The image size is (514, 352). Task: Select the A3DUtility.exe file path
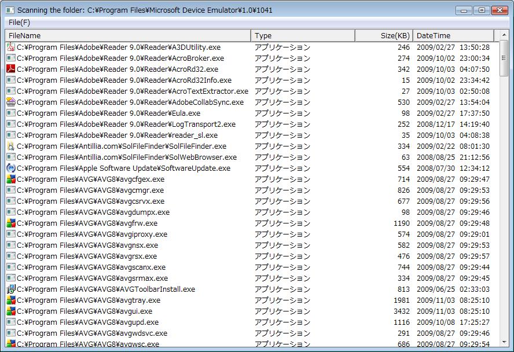click(x=119, y=47)
